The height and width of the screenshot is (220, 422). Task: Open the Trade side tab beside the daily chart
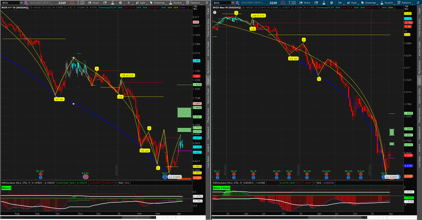pyautogui.click(x=208, y=12)
